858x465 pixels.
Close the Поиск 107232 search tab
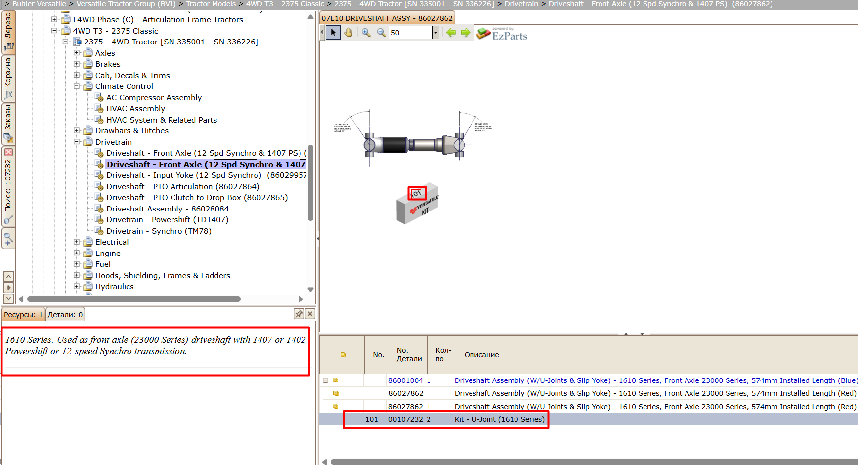pos(8,152)
